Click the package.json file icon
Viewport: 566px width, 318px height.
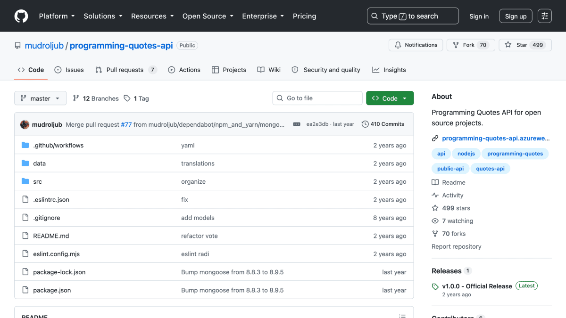click(25, 290)
